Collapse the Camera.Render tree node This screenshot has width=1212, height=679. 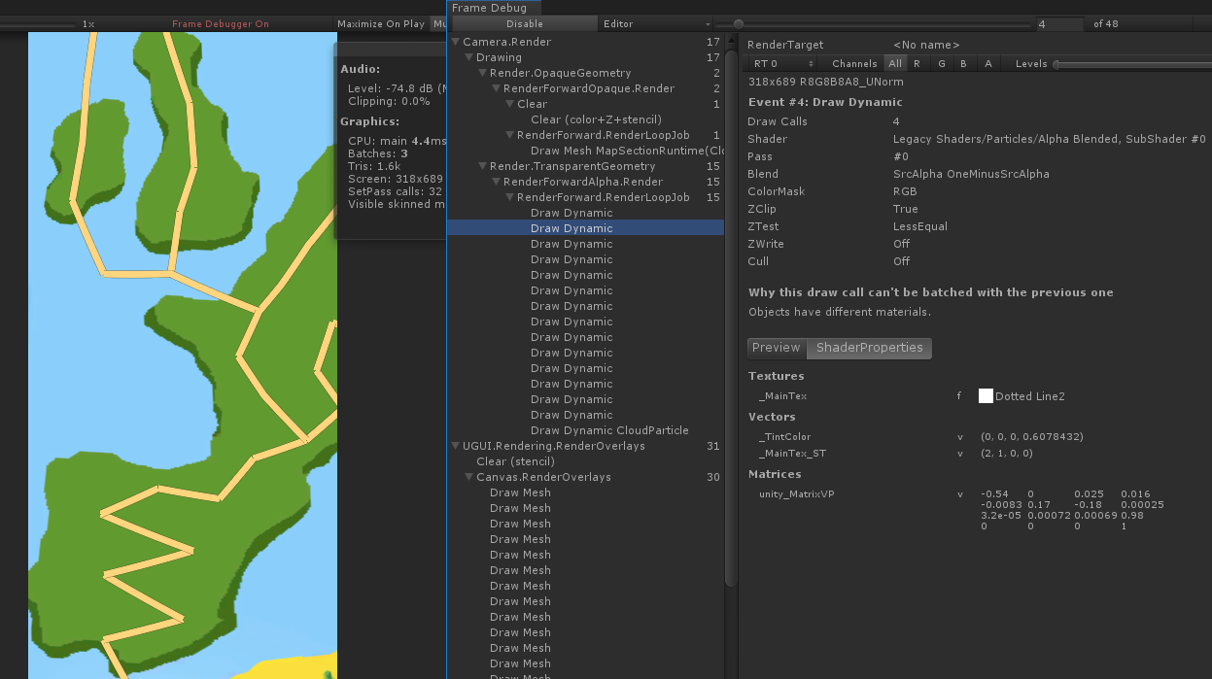(x=456, y=43)
